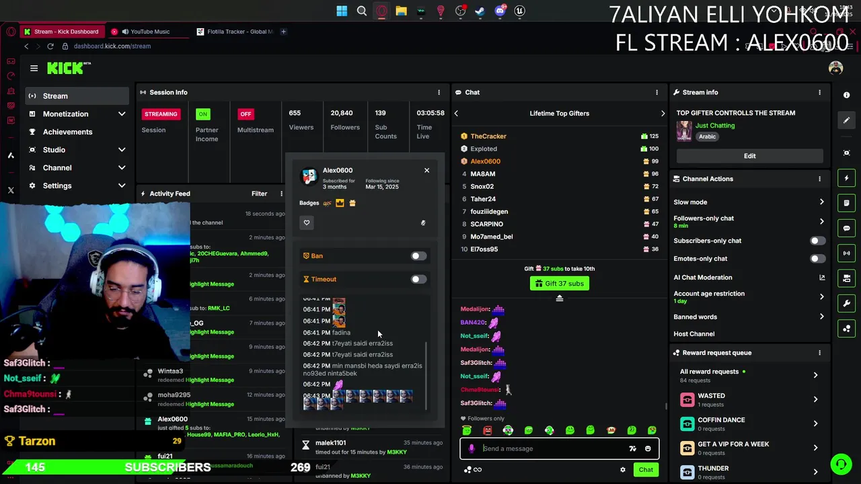Screen dimensions: 861x484
Task: Click the heart icon in Alex0600 user card
Action: tap(307, 223)
